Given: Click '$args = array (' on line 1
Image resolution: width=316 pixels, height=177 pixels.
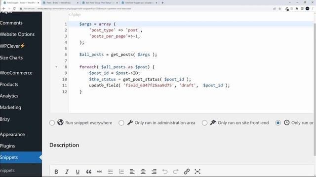Looking at the screenshot, I should [98, 24].
